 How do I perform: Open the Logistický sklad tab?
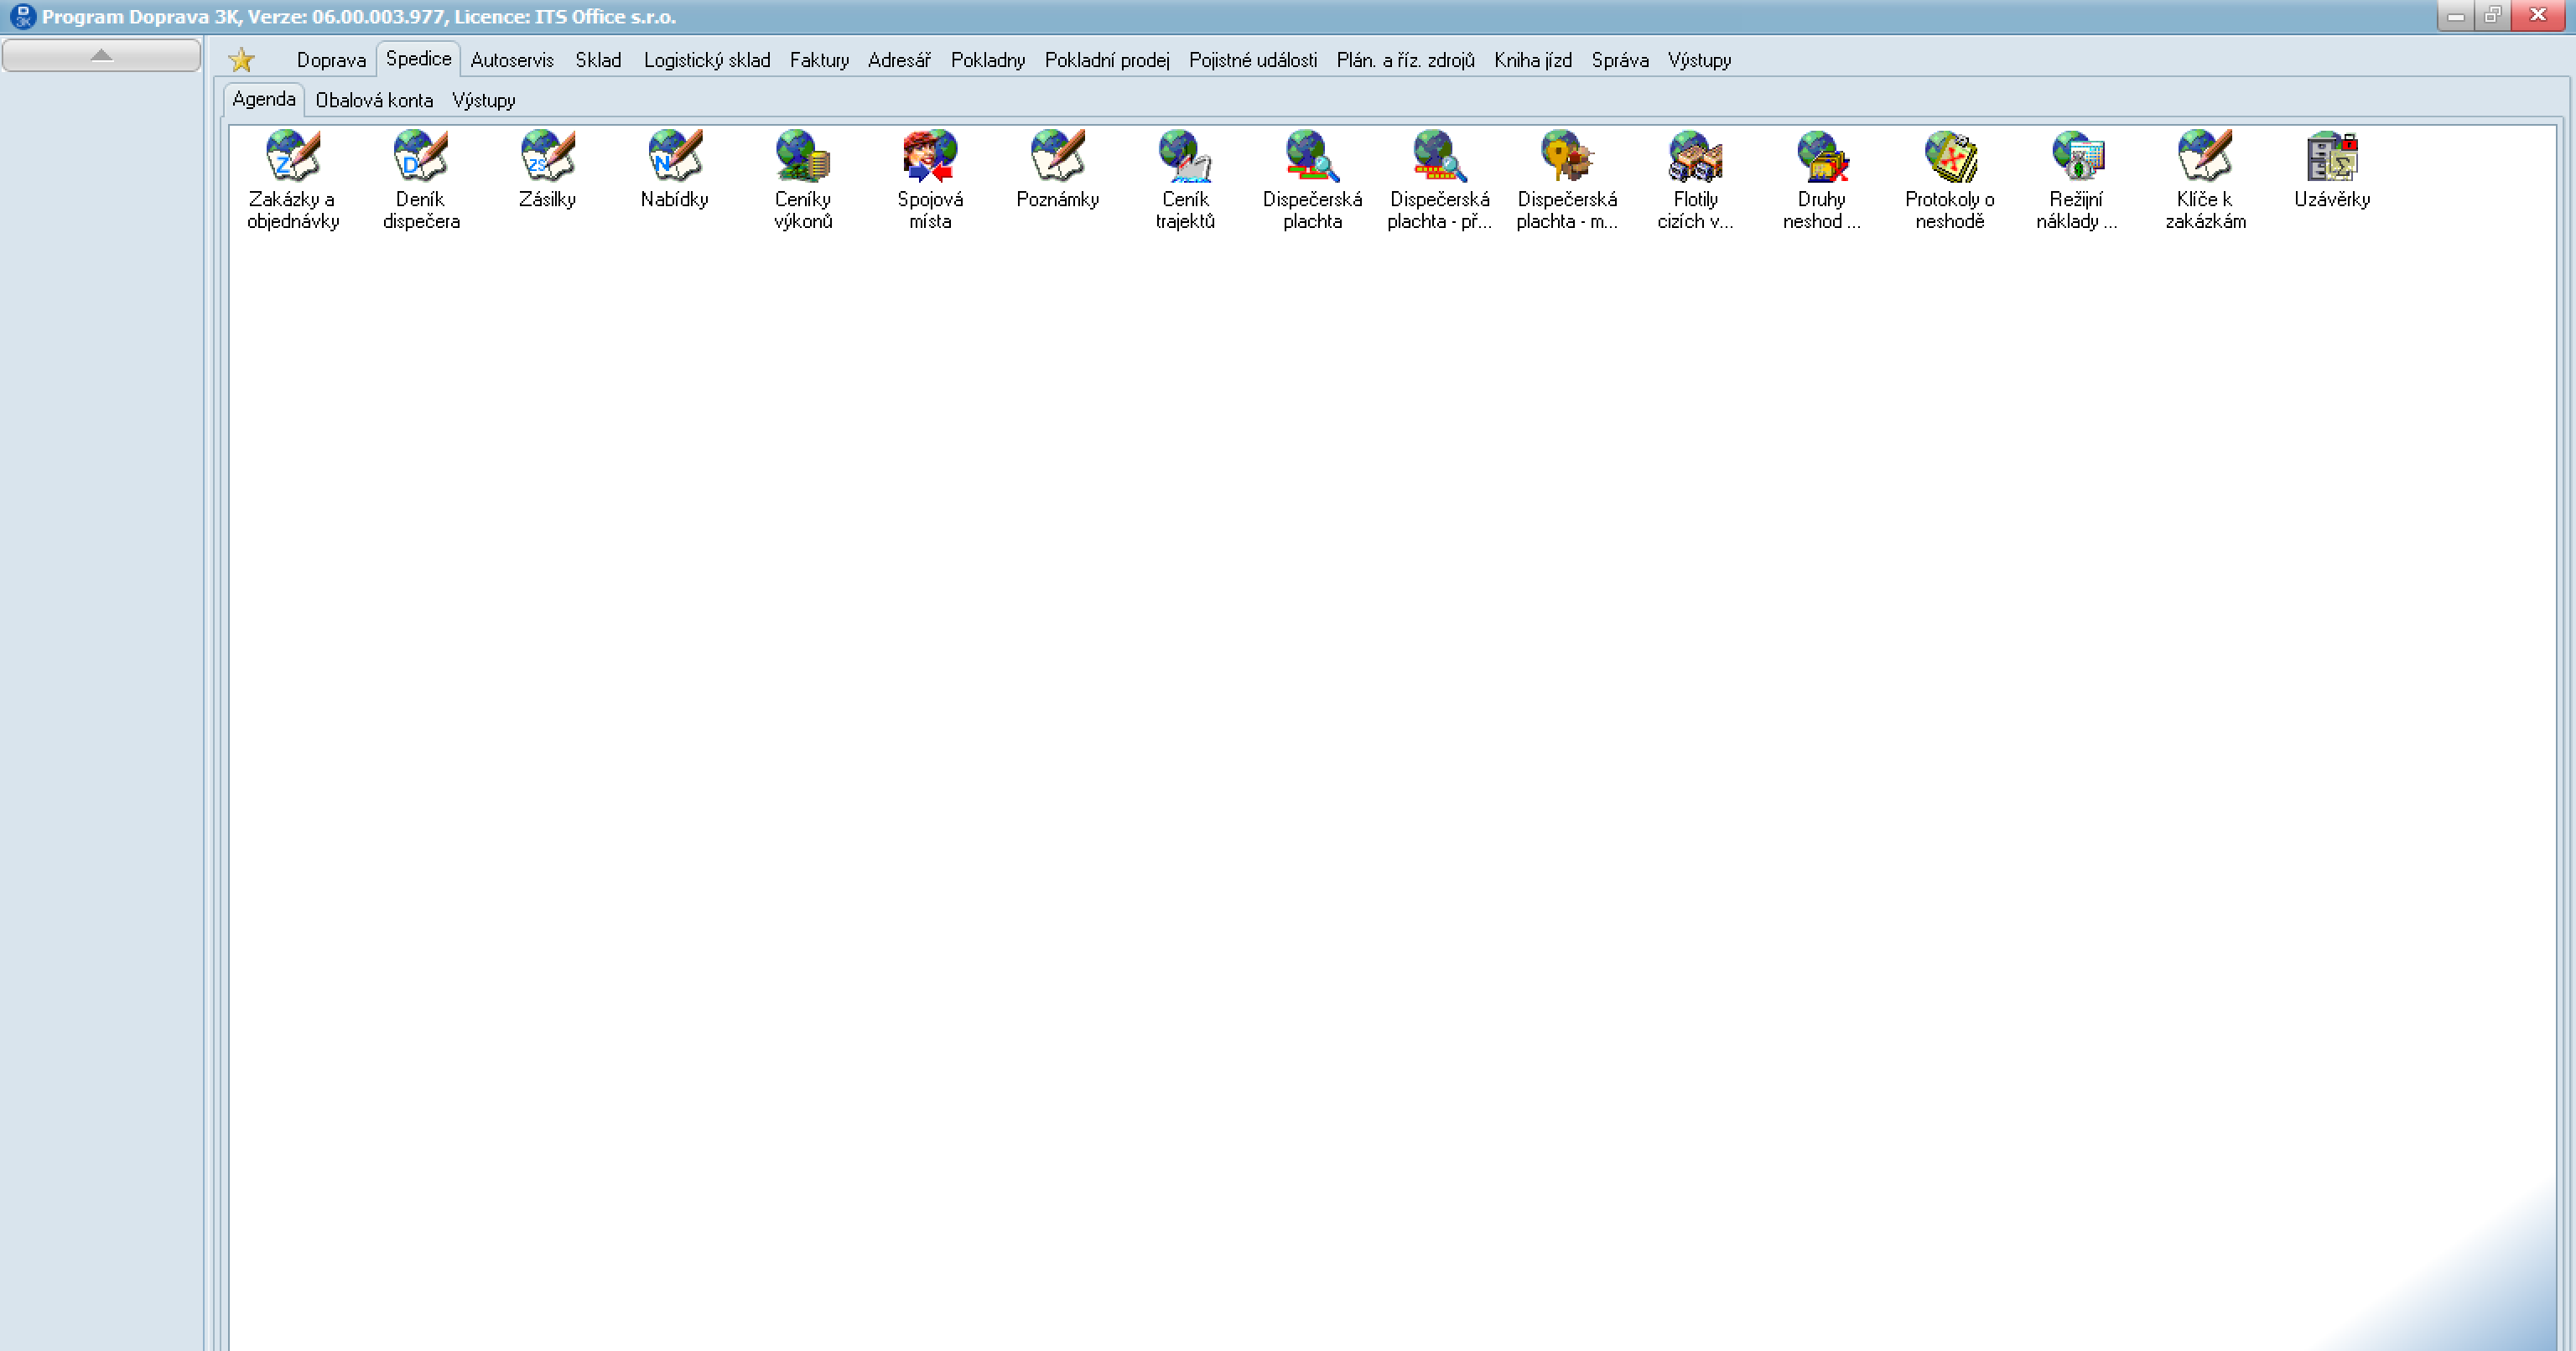707,60
